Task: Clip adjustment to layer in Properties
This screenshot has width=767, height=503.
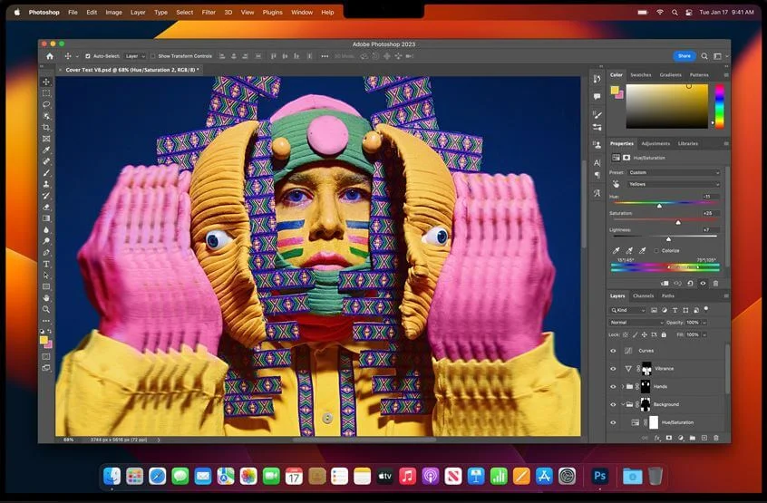Action: (x=665, y=284)
